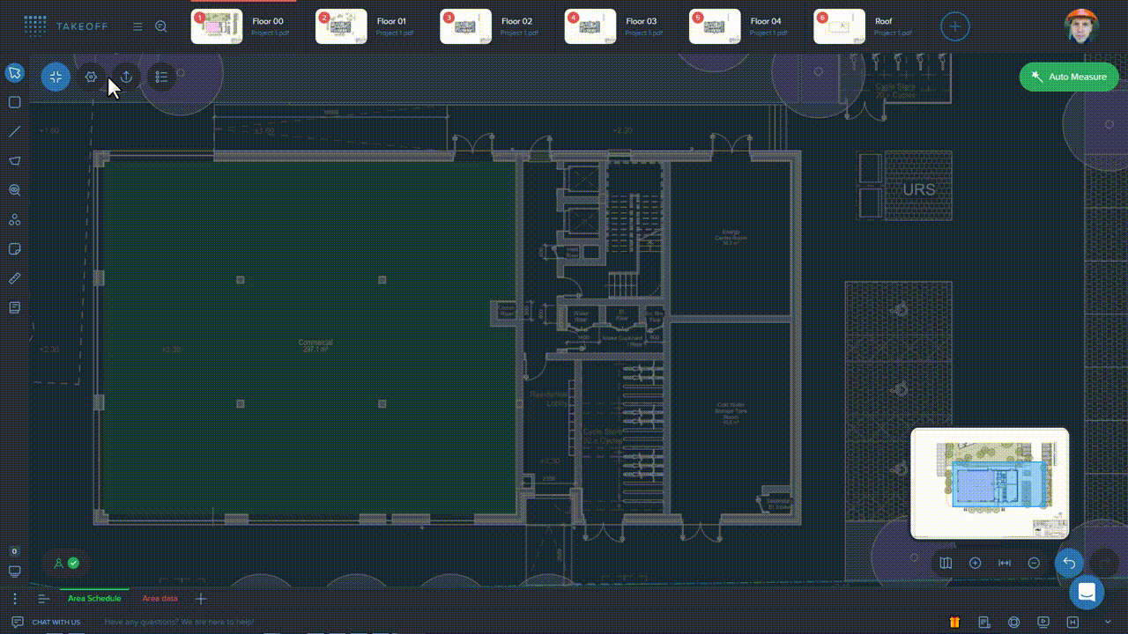
Task: Toggle the map icon in zoom controls
Action: point(946,563)
